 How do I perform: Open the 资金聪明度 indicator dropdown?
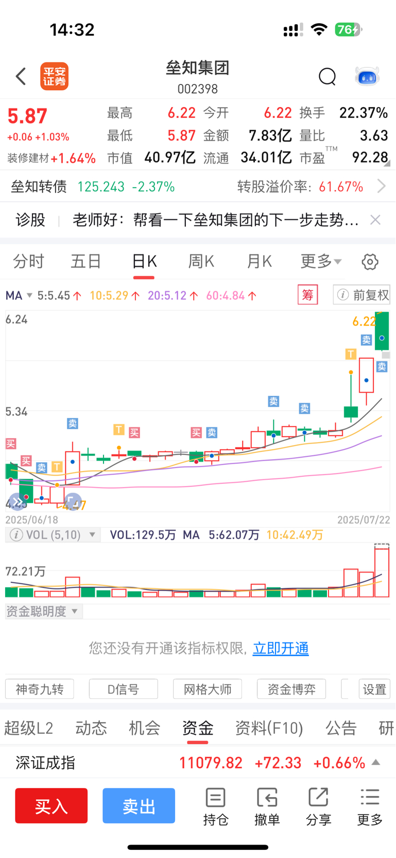pos(44,612)
